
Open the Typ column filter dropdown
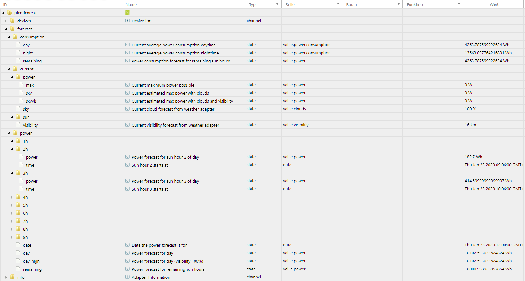pyautogui.click(x=277, y=4)
